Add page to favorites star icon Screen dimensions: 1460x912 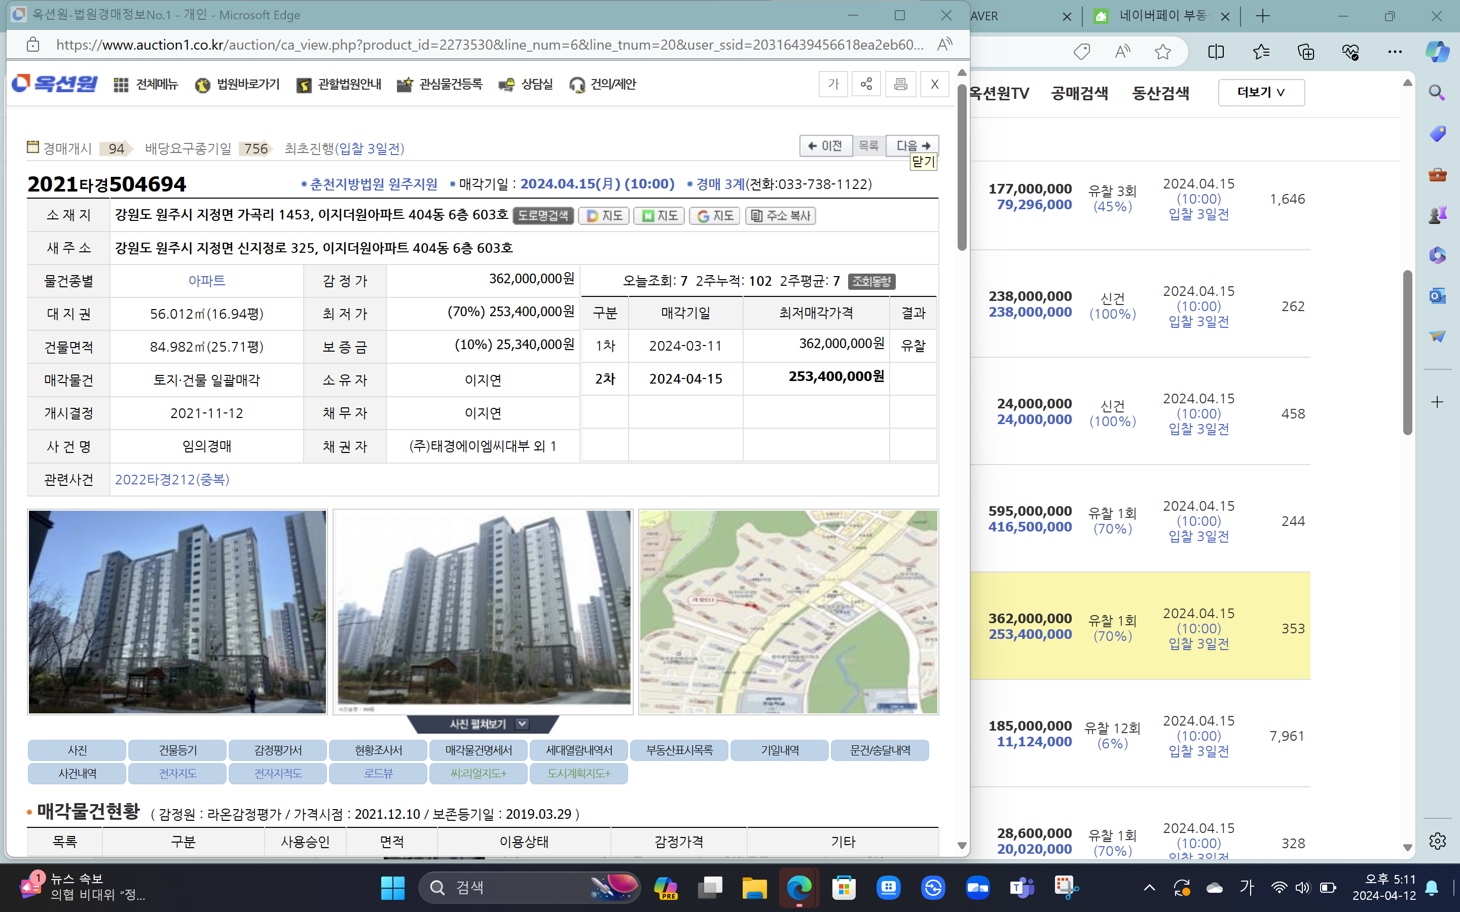click(x=1162, y=52)
